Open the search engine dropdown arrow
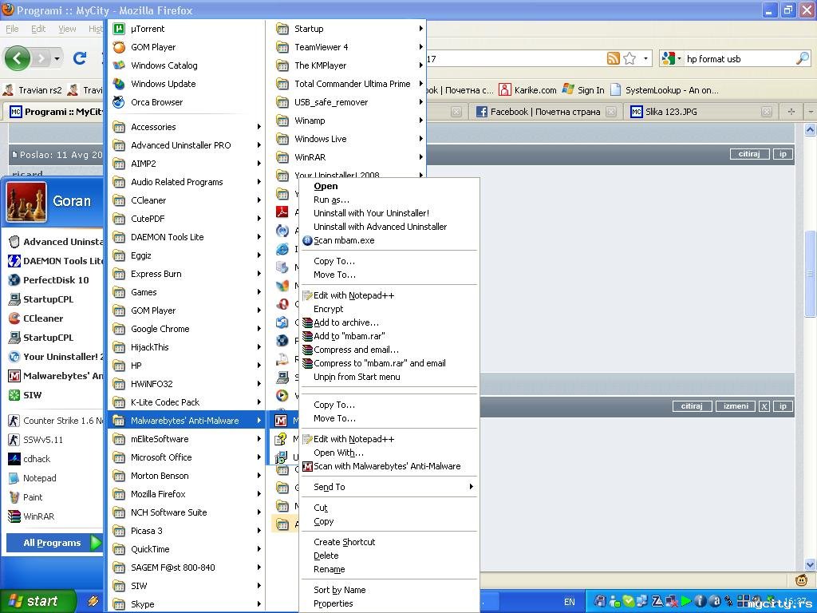Image resolution: width=817 pixels, height=613 pixels. pos(679,58)
